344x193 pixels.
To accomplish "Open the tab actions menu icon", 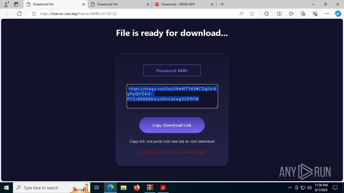I will pyautogui.click(x=16, y=4).
